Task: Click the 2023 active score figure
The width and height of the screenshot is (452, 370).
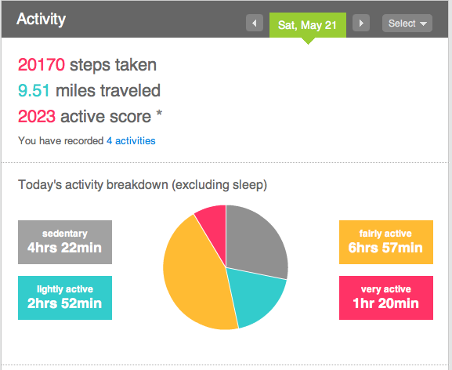Action: click(x=37, y=117)
